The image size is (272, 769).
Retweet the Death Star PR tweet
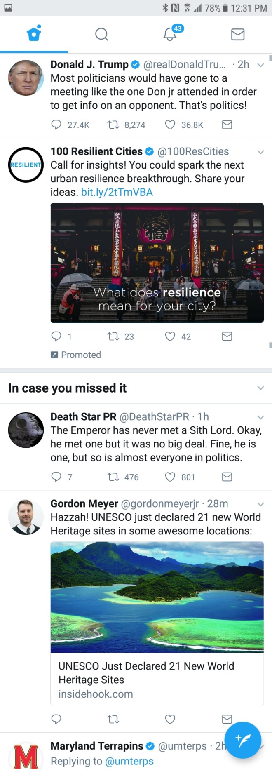113,477
